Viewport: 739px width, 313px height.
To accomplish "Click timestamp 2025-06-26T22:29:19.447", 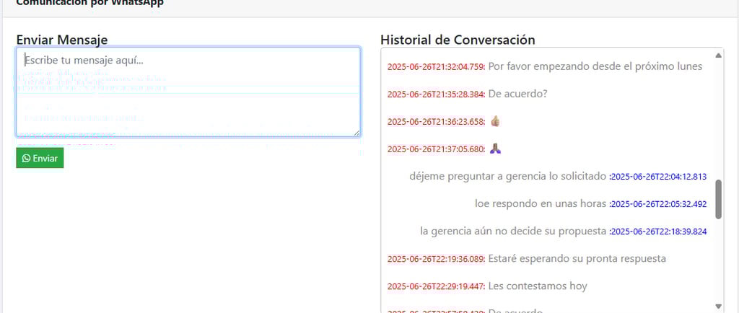I will pos(436,286).
